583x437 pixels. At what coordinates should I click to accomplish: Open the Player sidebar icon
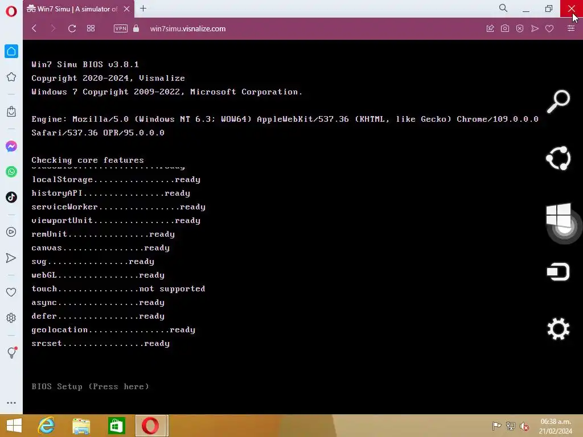tap(11, 232)
